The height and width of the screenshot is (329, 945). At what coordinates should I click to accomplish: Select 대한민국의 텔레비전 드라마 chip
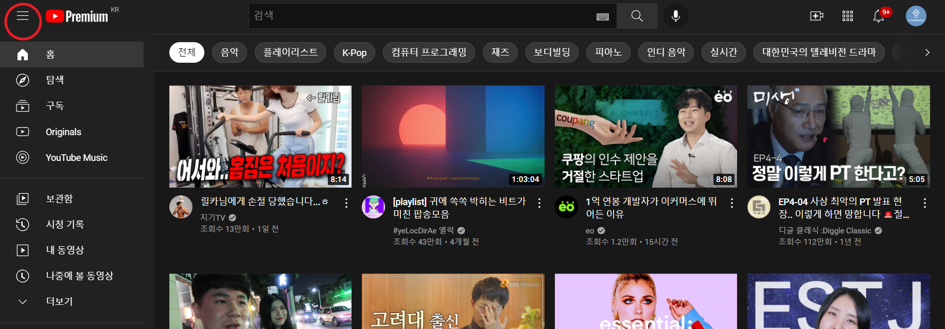819,52
